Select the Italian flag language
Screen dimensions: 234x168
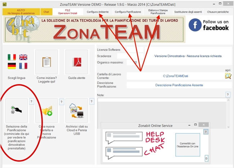tap(12, 57)
